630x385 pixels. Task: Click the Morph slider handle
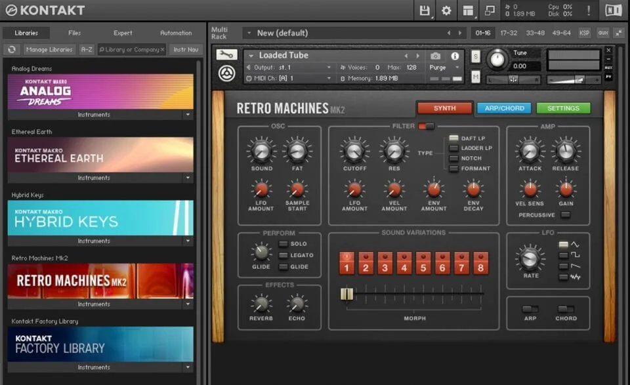[346, 294]
